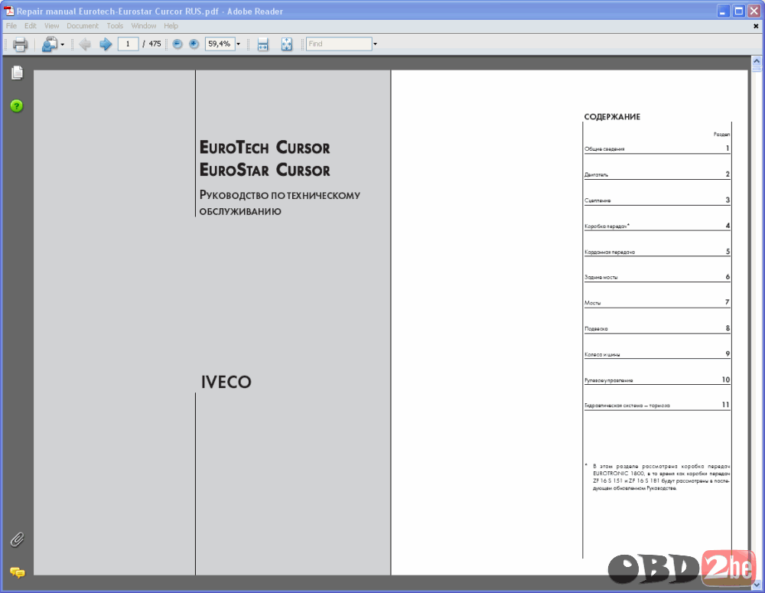Click the Find search field
The height and width of the screenshot is (593, 765).
click(339, 44)
